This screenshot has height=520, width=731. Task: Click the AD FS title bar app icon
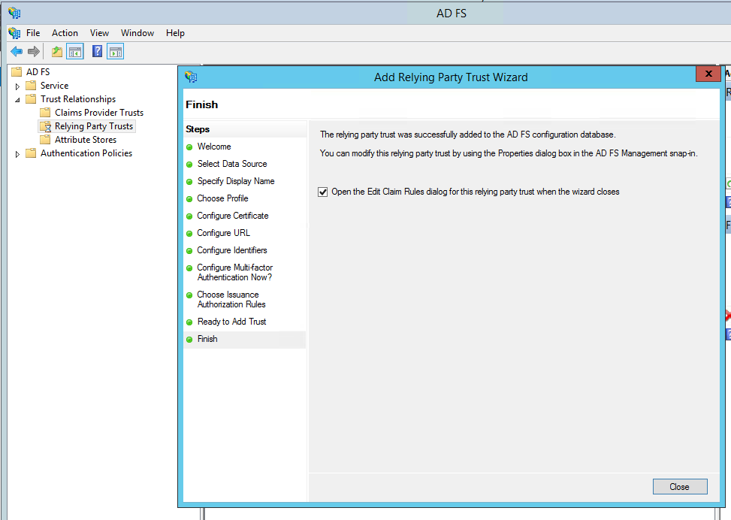coord(14,13)
